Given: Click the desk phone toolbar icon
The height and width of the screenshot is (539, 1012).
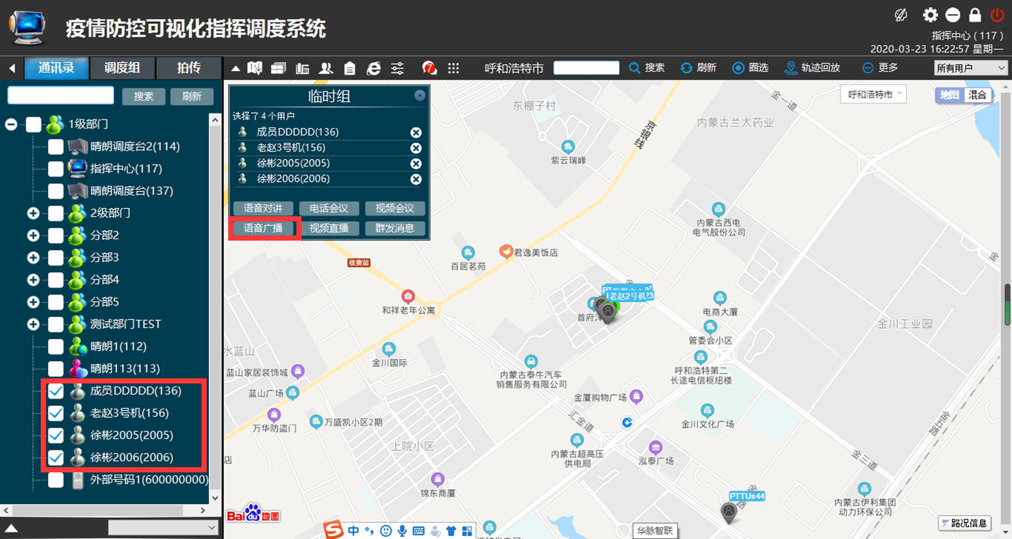Looking at the screenshot, I should coord(302,69).
